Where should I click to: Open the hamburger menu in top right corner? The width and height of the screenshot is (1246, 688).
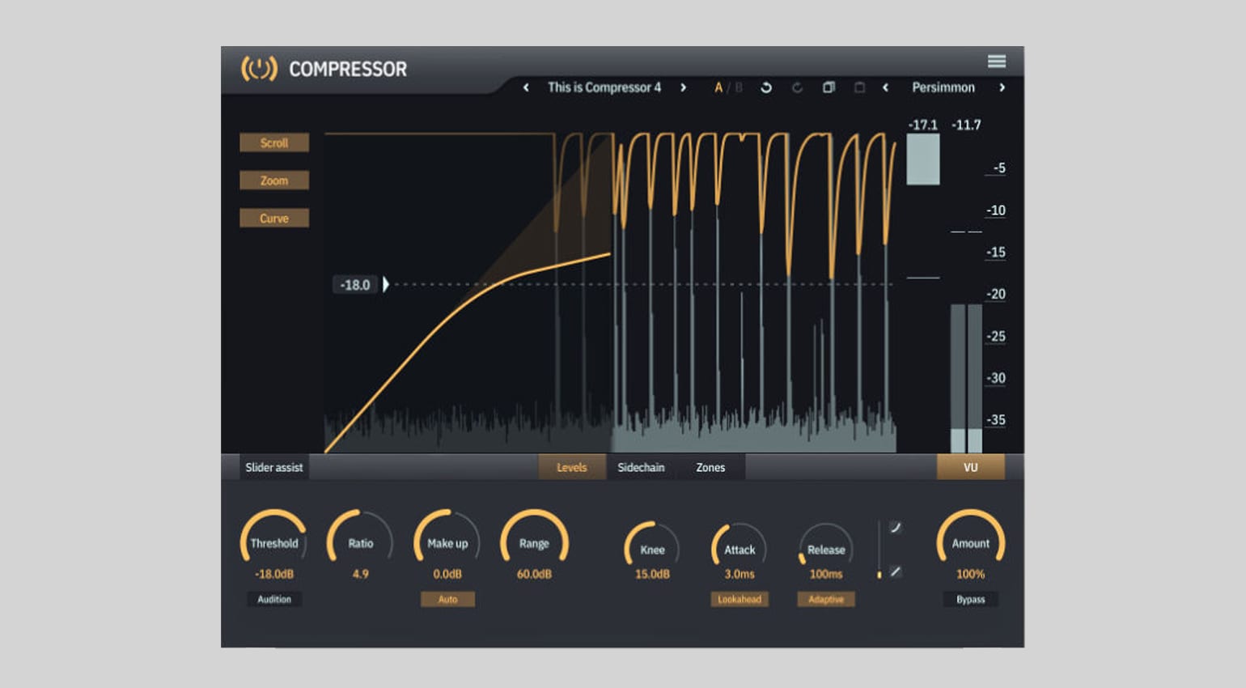tap(996, 61)
